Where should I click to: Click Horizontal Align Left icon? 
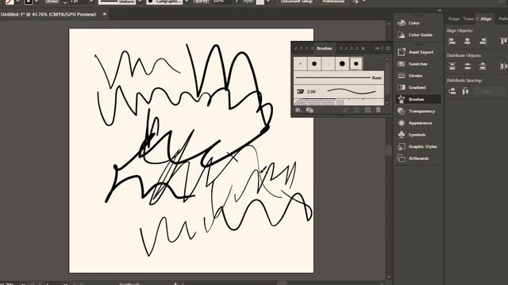click(452, 41)
